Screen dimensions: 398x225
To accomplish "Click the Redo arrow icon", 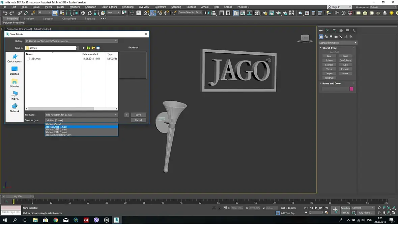I will pyautogui.click(x=12, y=13).
